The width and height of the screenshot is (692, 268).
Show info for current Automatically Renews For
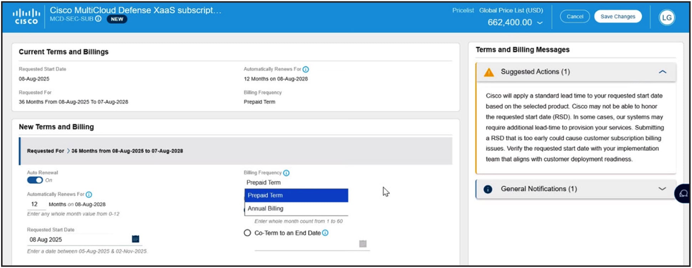[x=306, y=69]
